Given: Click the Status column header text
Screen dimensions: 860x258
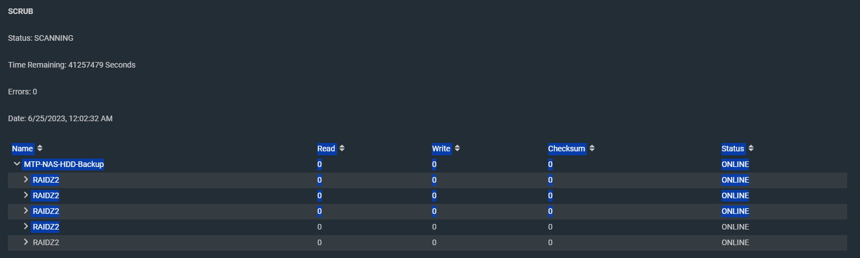Looking at the screenshot, I should pos(733,149).
